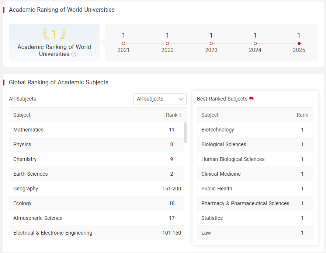Open Electrical & Electronic Engineering row
The image size is (326, 253).
tap(96, 233)
